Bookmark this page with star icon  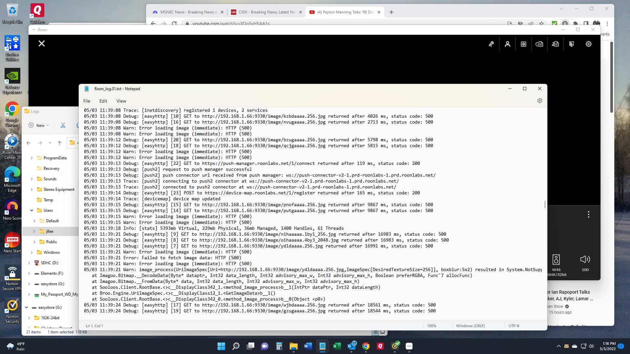[x=541, y=24]
